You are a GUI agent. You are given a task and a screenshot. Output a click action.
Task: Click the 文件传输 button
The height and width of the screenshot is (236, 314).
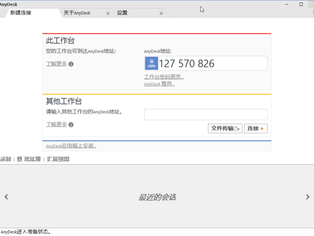pyautogui.click(x=225, y=129)
